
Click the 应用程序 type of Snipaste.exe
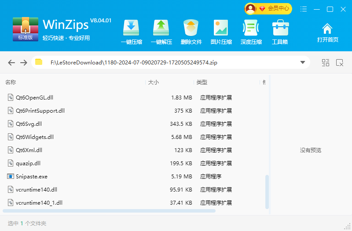(211, 177)
